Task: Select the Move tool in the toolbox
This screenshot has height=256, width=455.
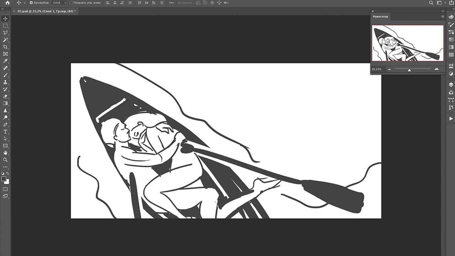Action: click(x=5, y=18)
